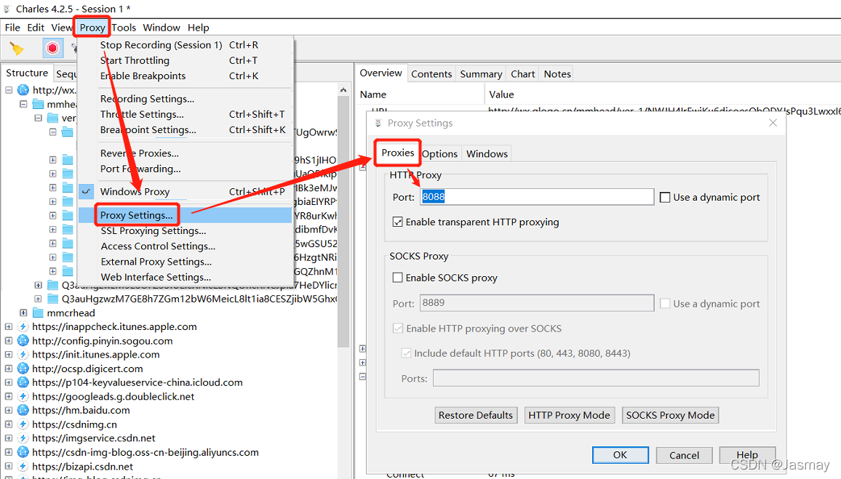Click globe icon of p104-keyvalueservice-china.icloud.com
The width and height of the screenshot is (841, 479).
point(23,382)
